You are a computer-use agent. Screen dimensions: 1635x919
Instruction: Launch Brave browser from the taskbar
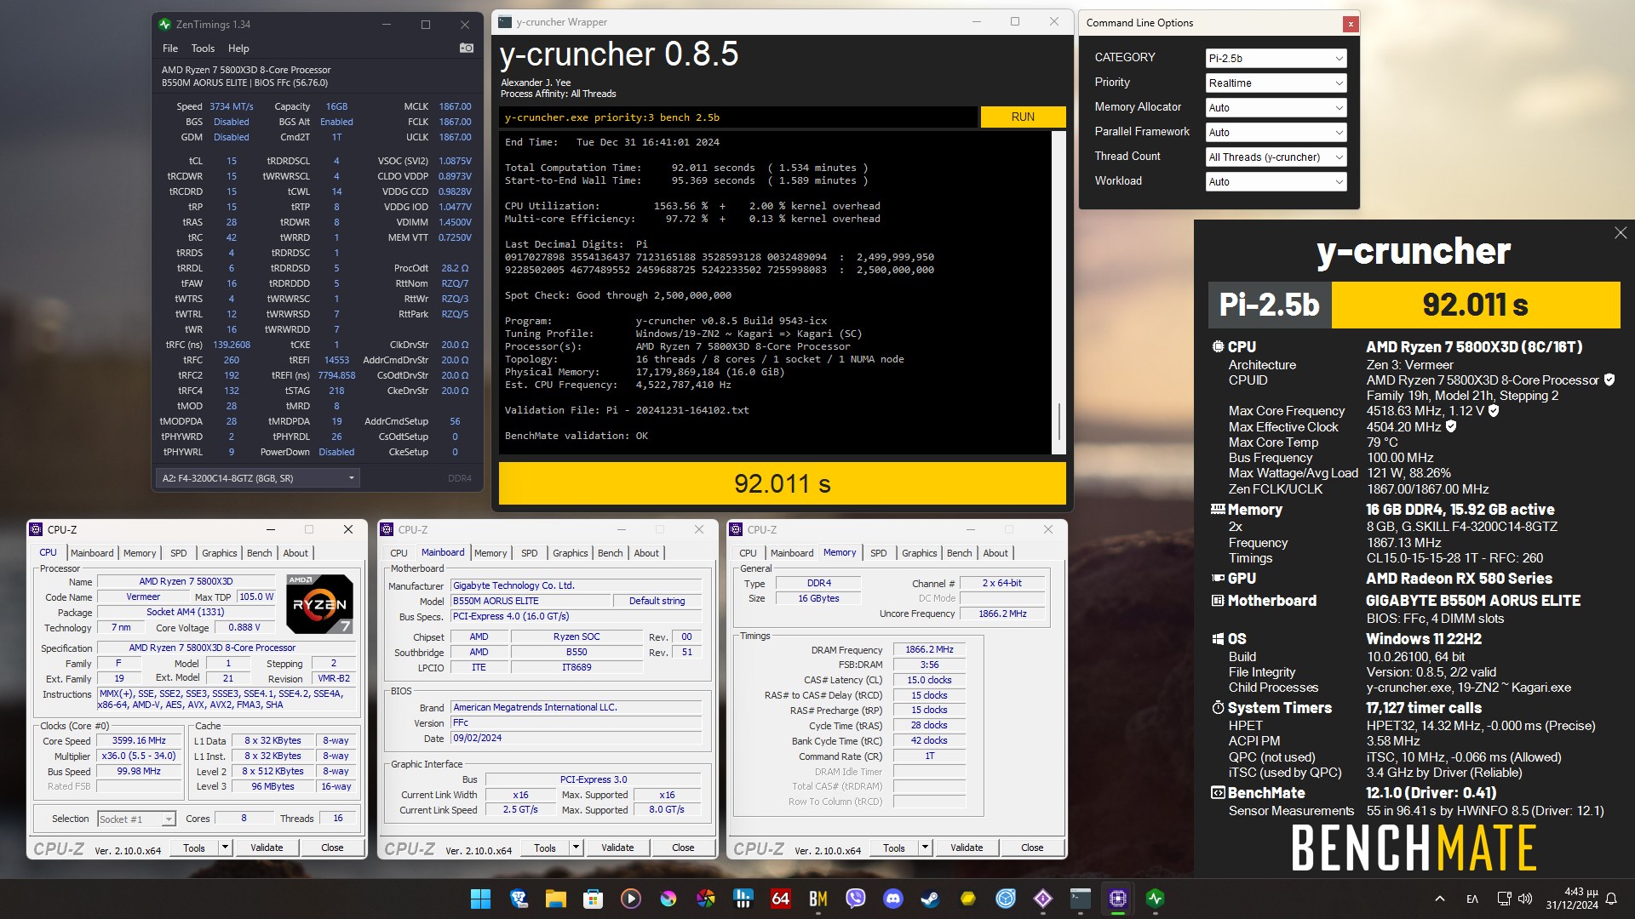click(518, 899)
